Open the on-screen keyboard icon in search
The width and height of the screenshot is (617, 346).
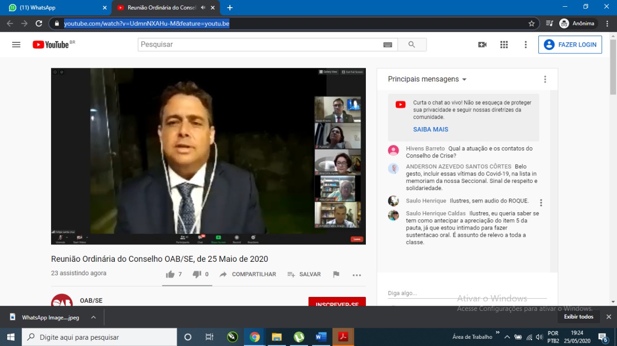[x=388, y=45]
